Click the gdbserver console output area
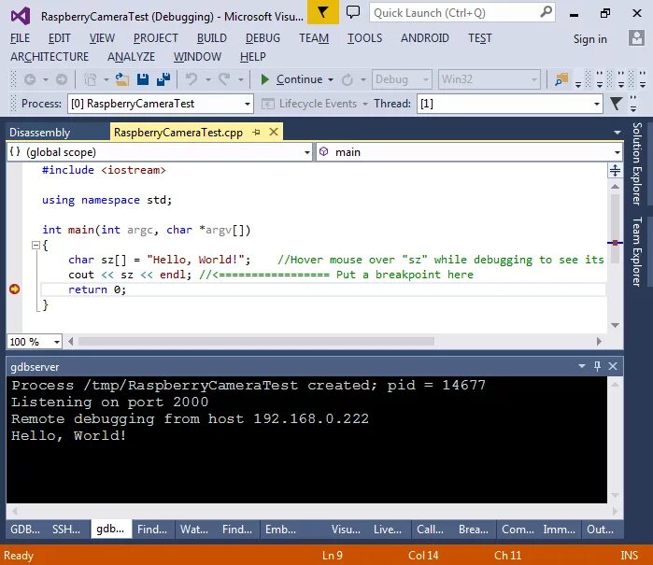Viewport: 653px width, 565px height. pyautogui.click(x=306, y=440)
